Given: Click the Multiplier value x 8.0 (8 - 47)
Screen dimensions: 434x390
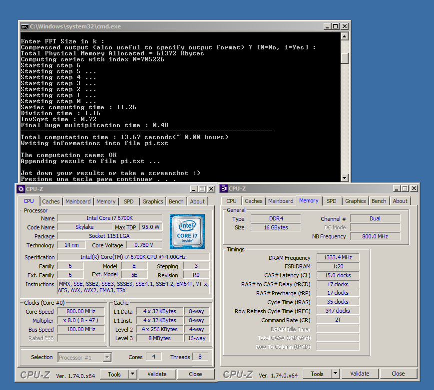Looking at the screenshot, I should (x=81, y=320).
